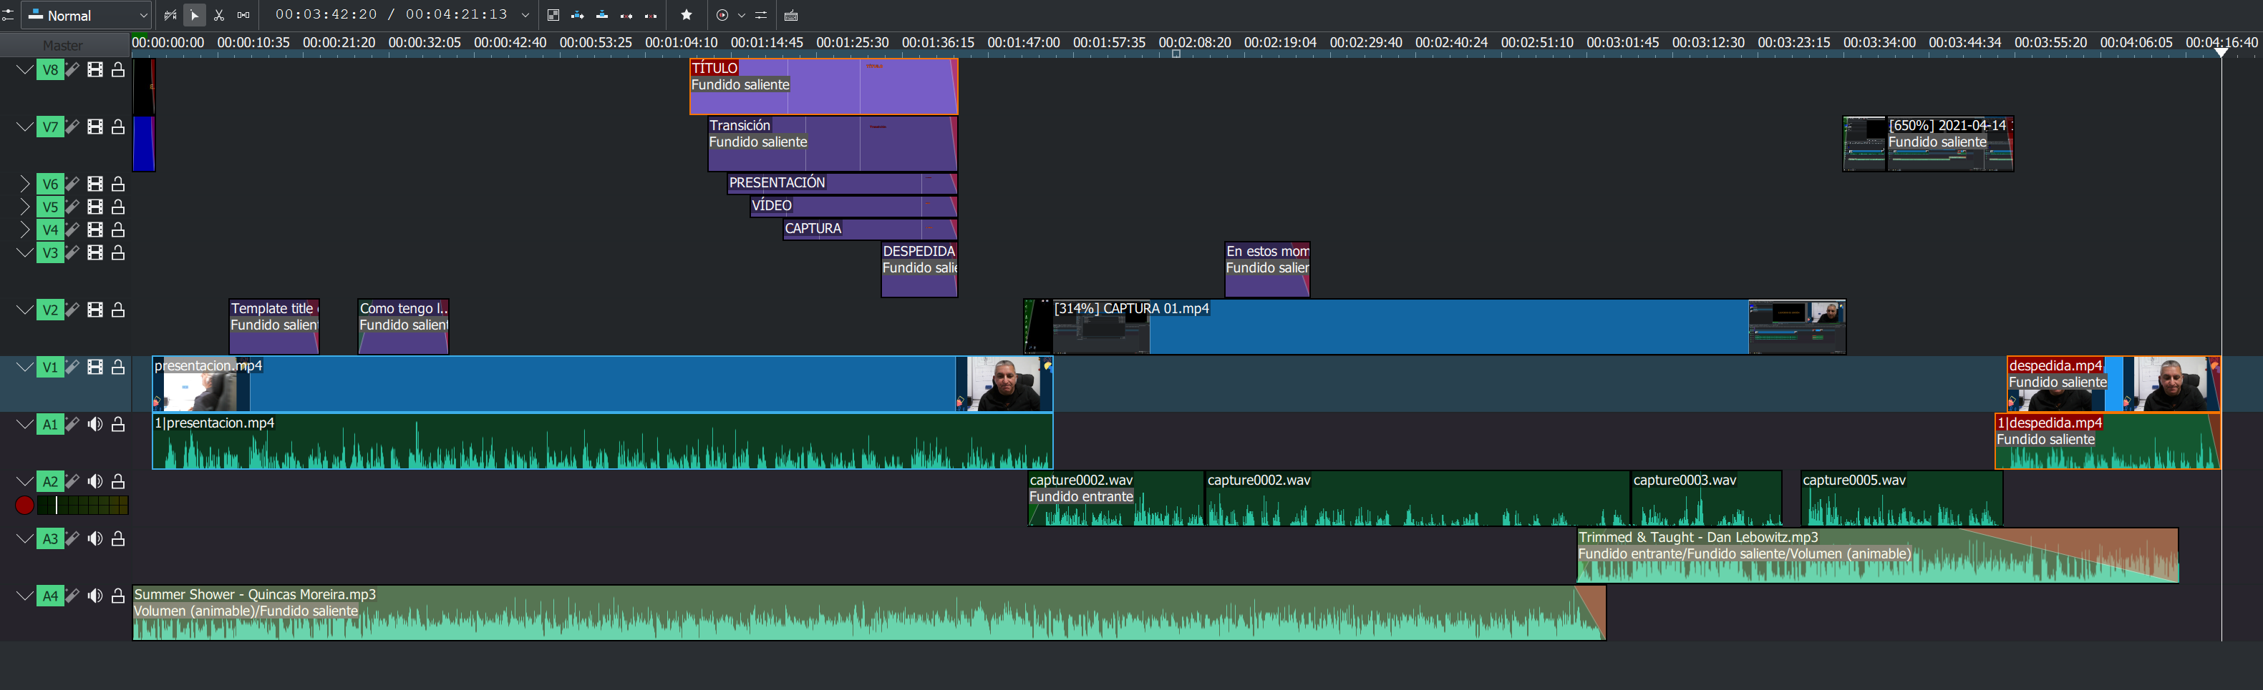Click the Master button
Screen dimensions: 2263x690
click(x=63, y=45)
